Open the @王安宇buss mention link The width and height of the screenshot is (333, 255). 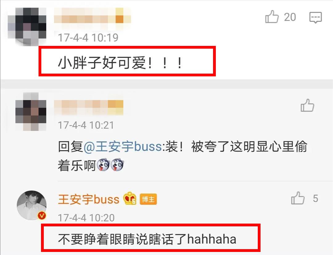click(x=123, y=147)
